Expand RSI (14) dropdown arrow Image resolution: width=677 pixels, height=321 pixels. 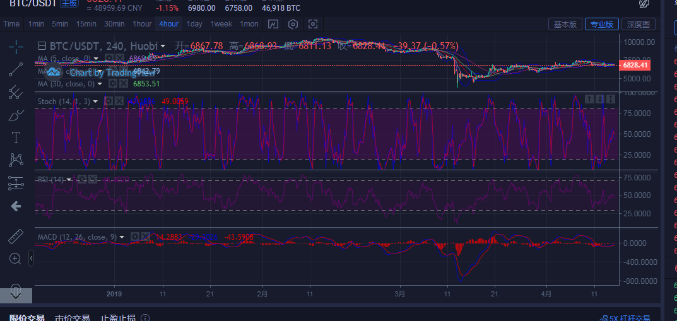point(69,179)
